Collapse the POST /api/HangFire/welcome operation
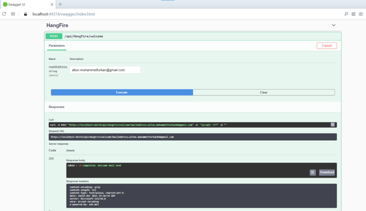 (193, 36)
